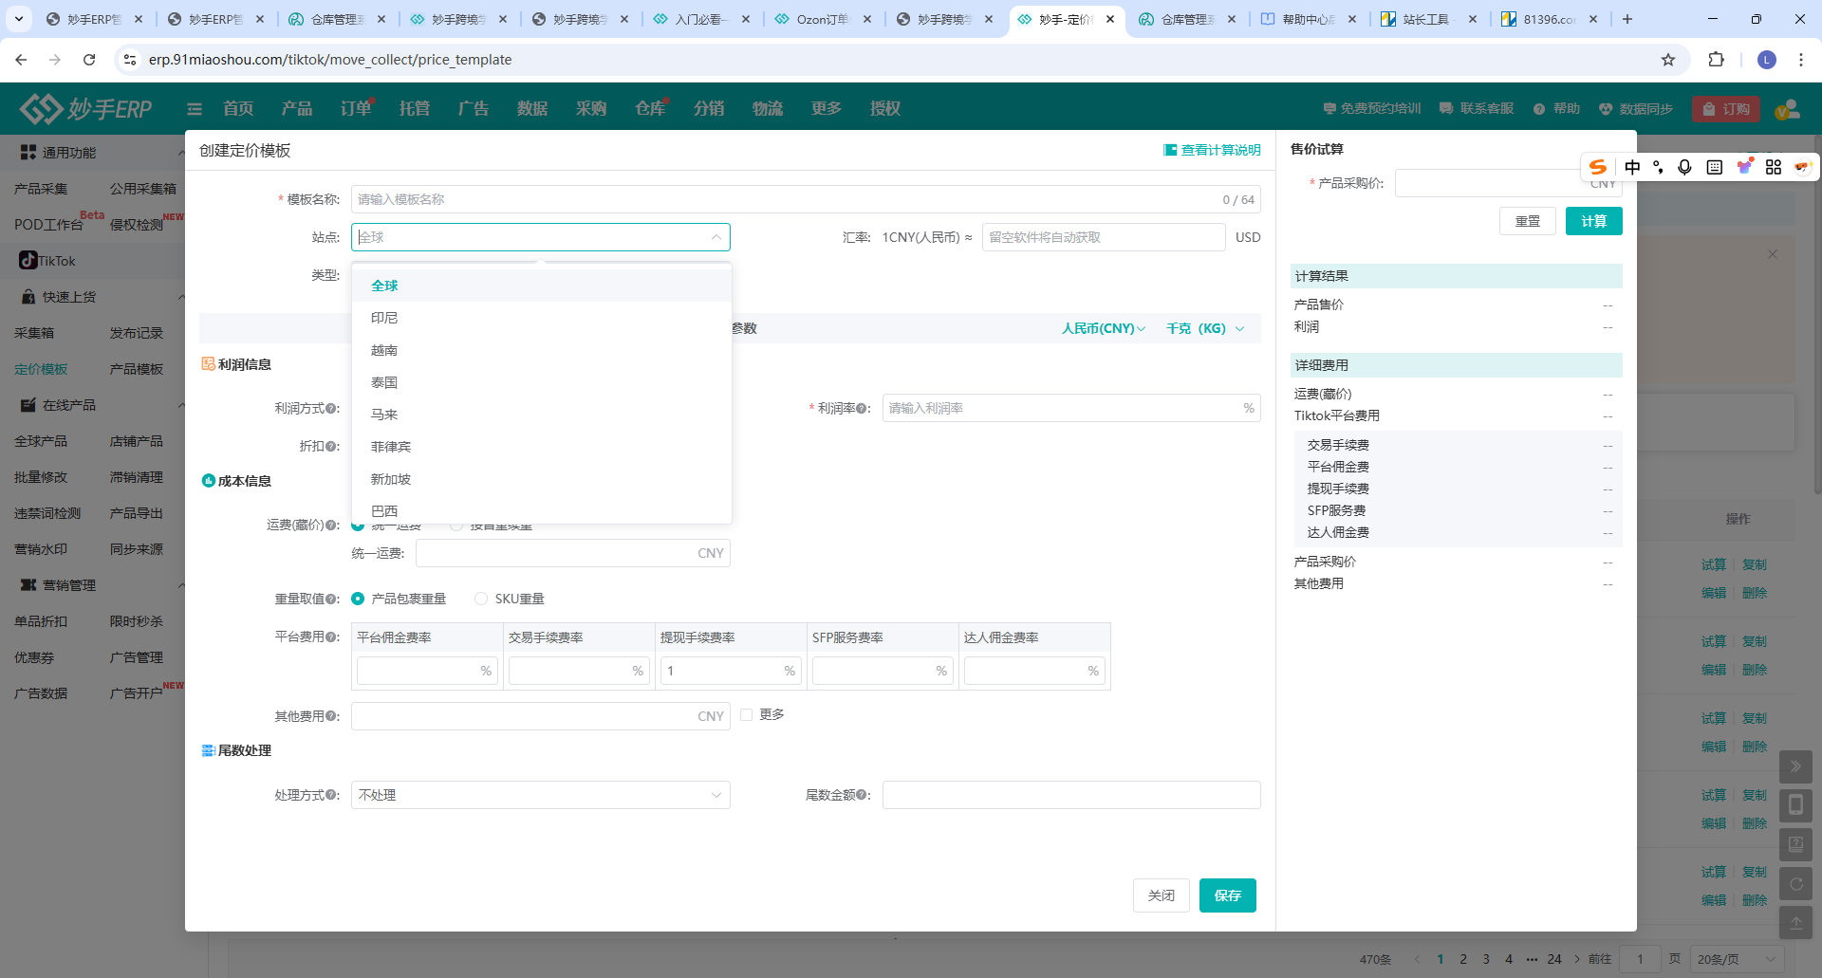The height and width of the screenshot is (978, 1822).
Task: Toggle the hamburger menu icon in header
Action: (x=195, y=109)
